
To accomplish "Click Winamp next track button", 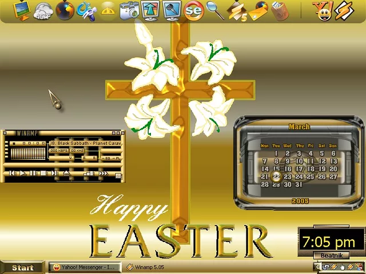I will click(54, 173).
